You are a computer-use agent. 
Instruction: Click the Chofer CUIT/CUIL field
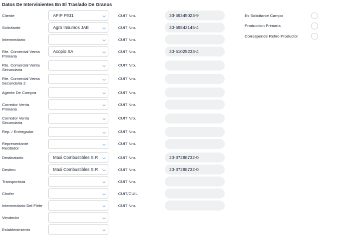[195, 193]
